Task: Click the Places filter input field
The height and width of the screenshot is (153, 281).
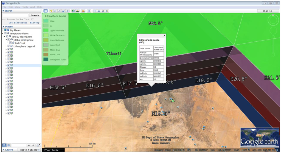Action: pos(19,145)
